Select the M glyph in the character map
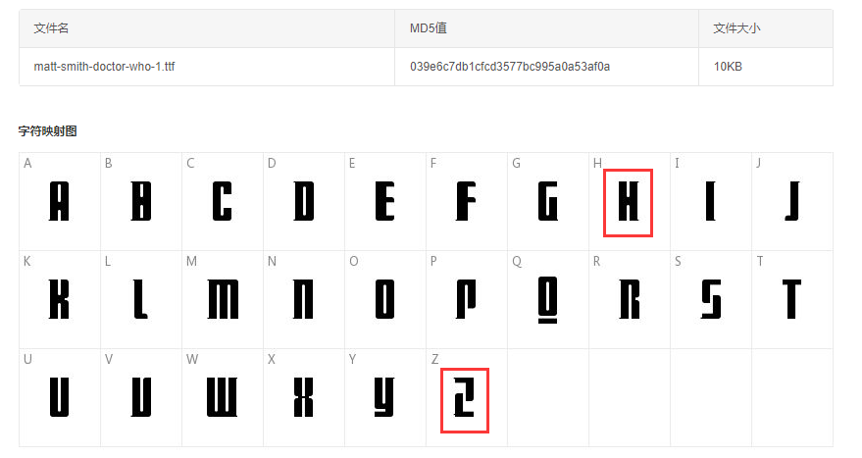 click(x=223, y=299)
